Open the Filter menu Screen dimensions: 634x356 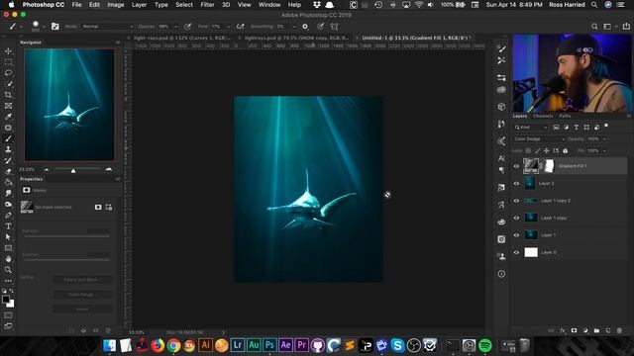[207, 4]
